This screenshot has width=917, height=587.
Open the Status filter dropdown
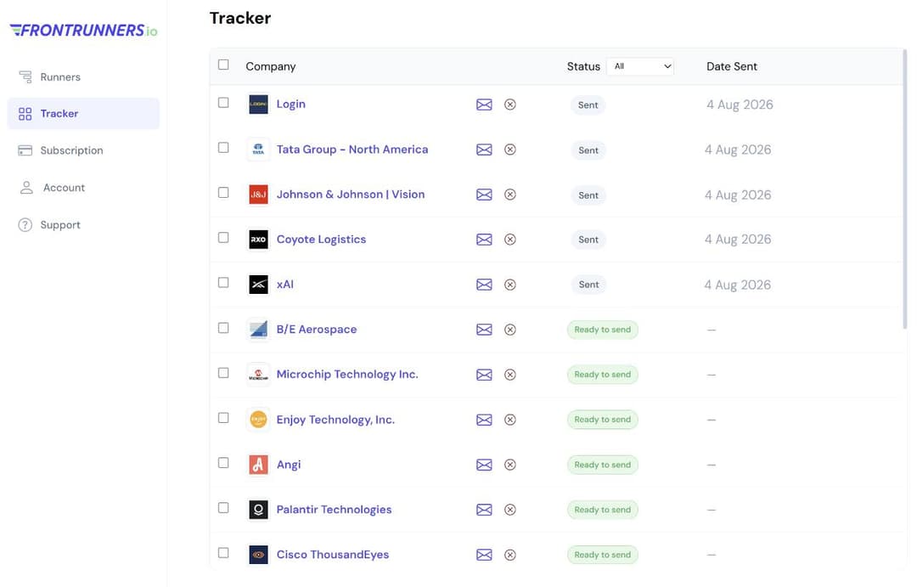tap(640, 67)
